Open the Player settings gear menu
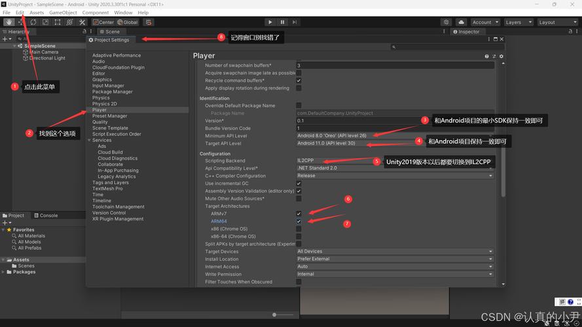The image size is (582, 327). pos(501,56)
